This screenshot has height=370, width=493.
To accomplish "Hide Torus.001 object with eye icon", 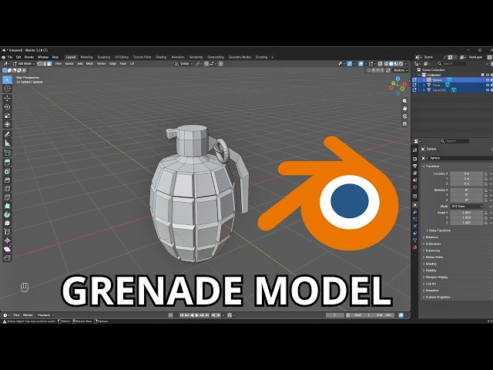I will [488, 90].
